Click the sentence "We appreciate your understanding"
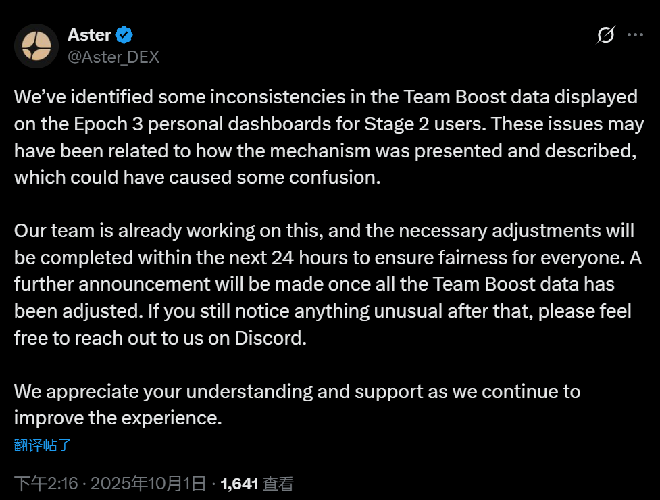Image resolution: width=660 pixels, height=500 pixels. coord(297,405)
